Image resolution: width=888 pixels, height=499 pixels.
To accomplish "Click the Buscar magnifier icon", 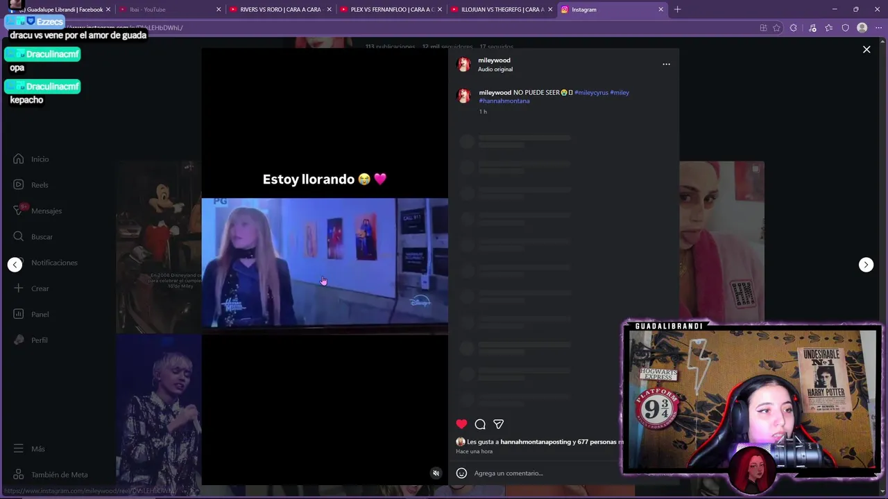I will (19, 237).
